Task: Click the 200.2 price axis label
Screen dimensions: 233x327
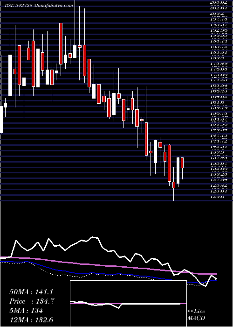Action: 218,14
